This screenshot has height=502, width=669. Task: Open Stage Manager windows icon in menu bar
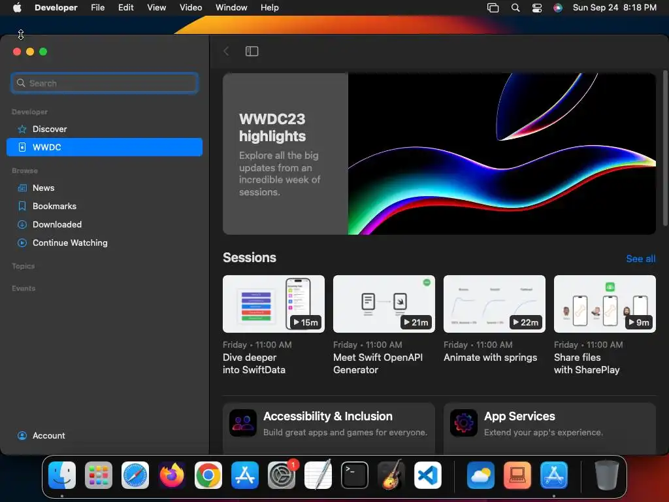(x=493, y=8)
